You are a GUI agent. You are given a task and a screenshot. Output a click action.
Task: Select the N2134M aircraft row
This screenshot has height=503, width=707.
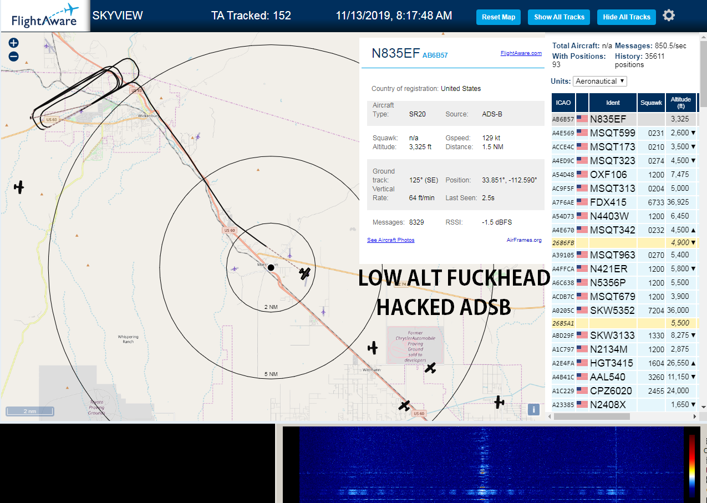pyautogui.click(x=624, y=349)
